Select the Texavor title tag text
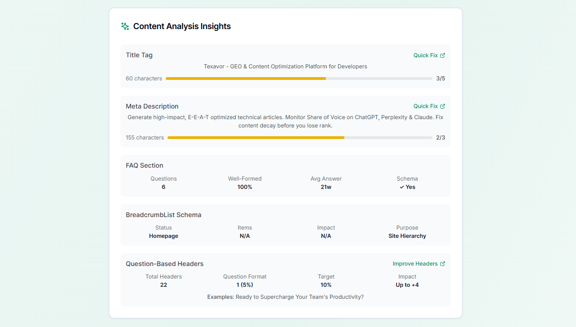The width and height of the screenshot is (576, 327). 285,67
